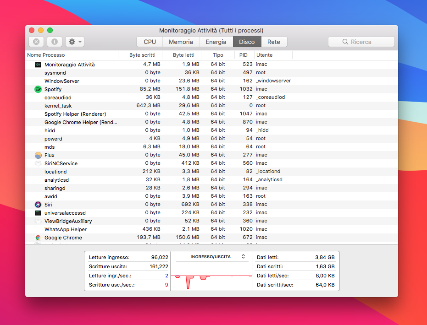The width and height of the screenshot is (427, 325).
Task: Sort by Byte letti column header
Action: click(x=182, y=55)
